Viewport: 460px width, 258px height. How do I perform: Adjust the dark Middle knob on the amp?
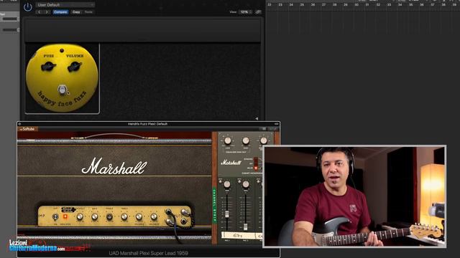point(109,216)
